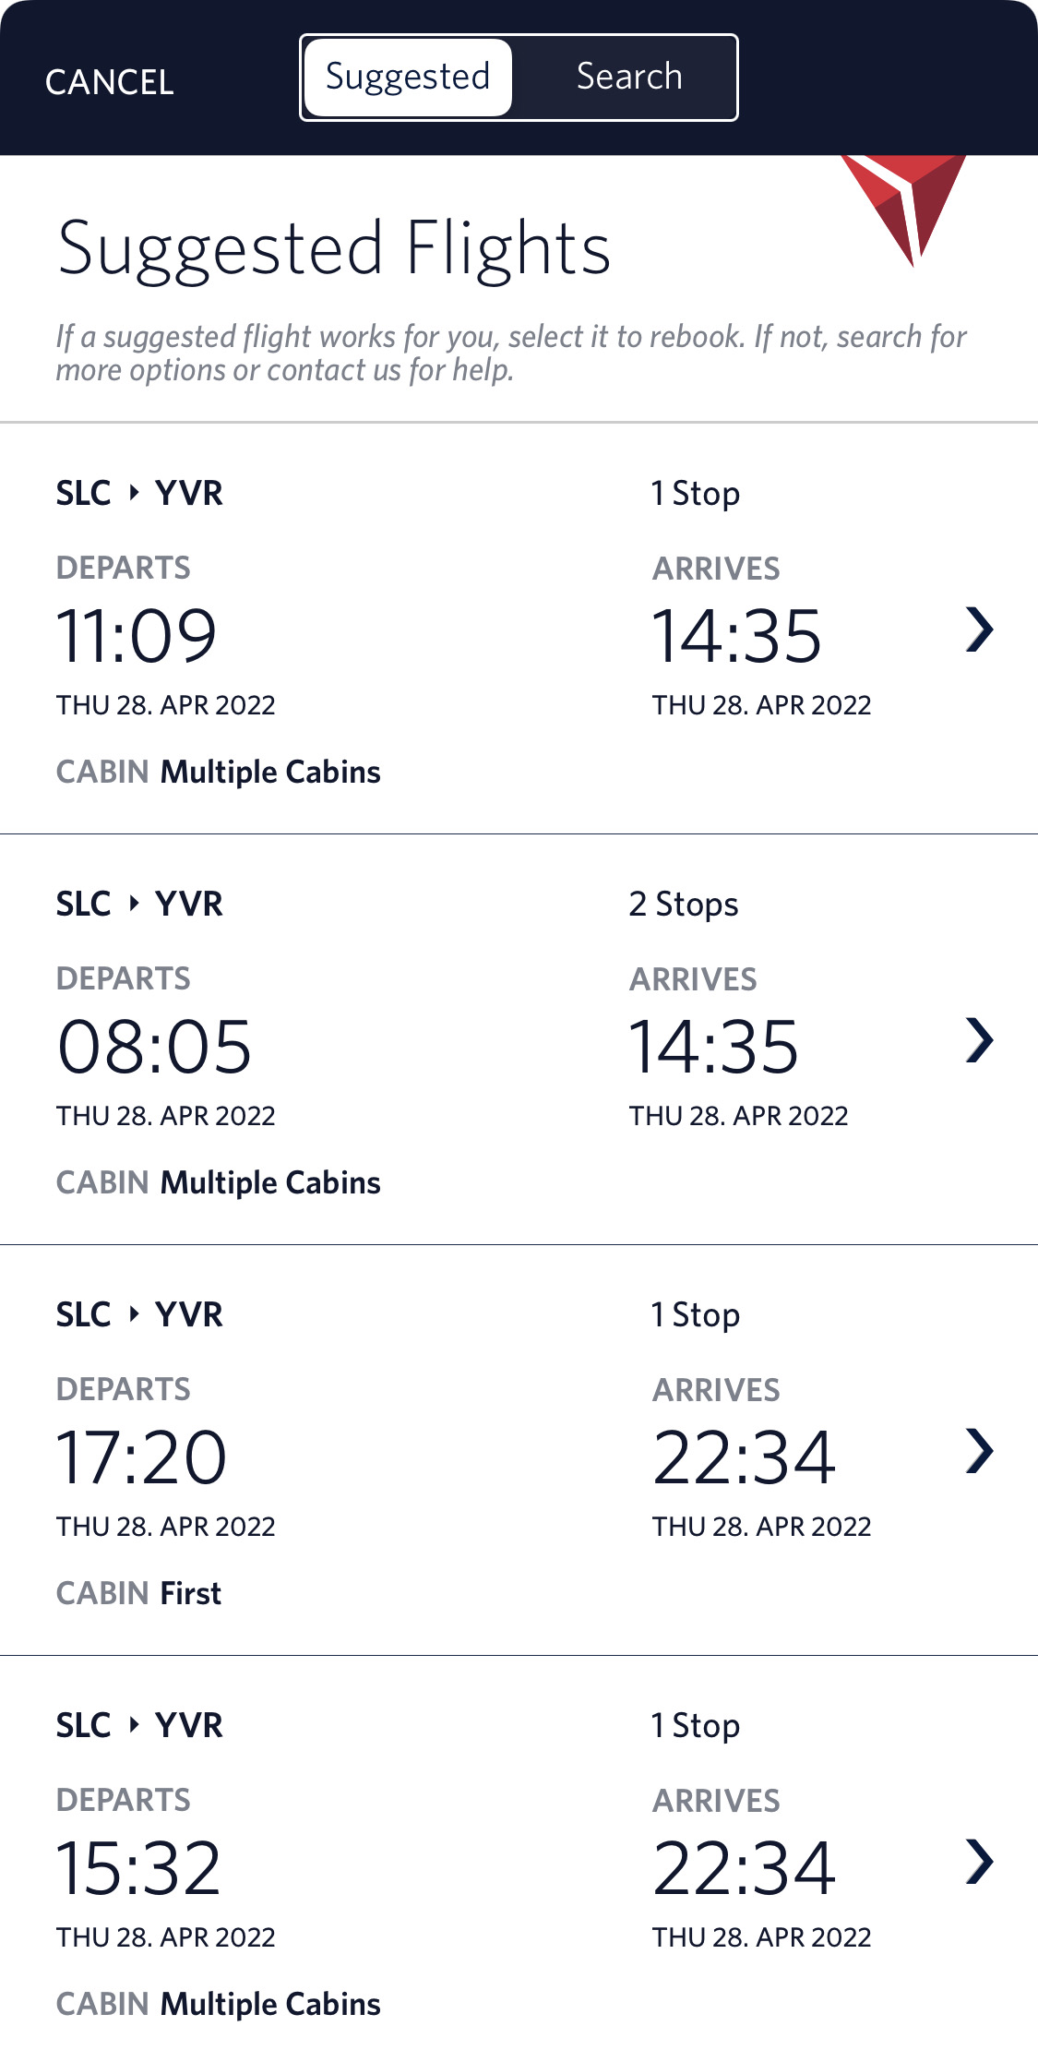The width and height of the screenshot is (1038, 2050).
Task: Click the 2 Stops flight's route arrow
Action: (135, 904)
